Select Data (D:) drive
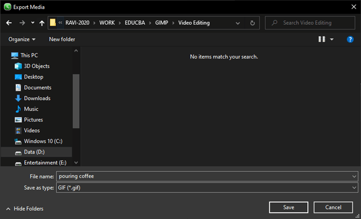The image size is (361, 219). tap(34, 152)
